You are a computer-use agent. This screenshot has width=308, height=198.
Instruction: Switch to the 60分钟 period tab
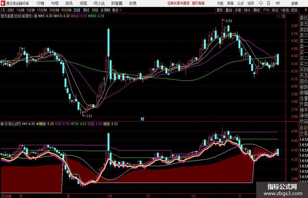(66, 10)
